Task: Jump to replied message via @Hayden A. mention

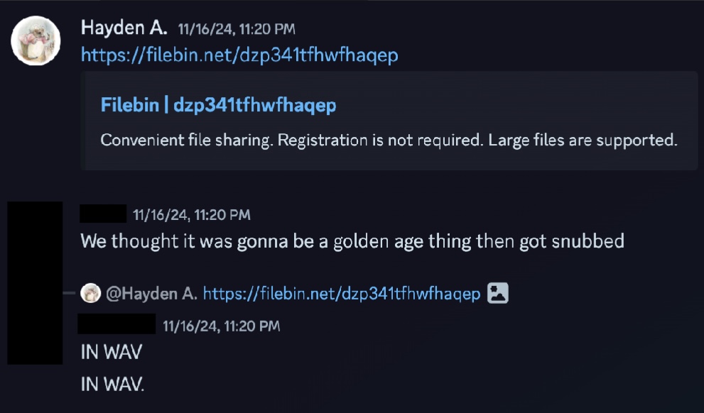Action: point(151,294)
